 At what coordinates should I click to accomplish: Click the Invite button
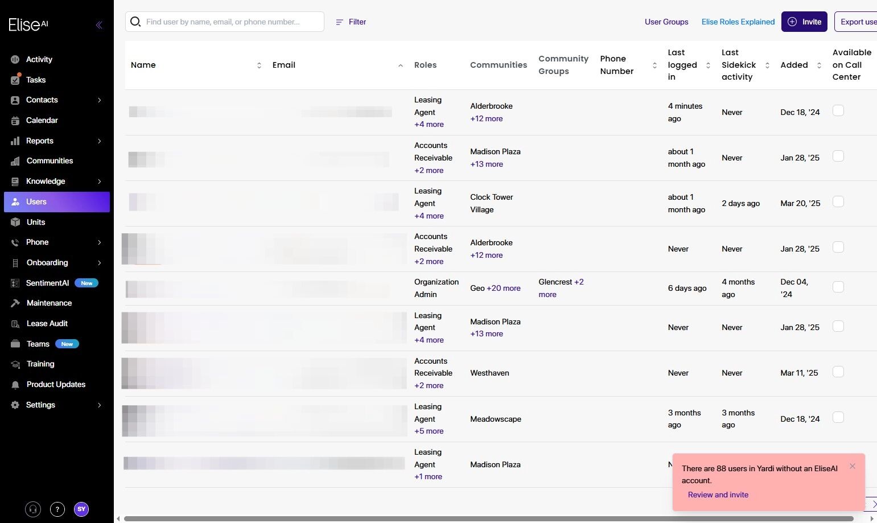804,22
